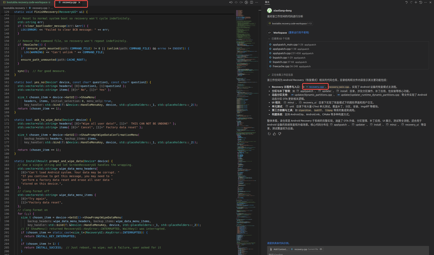This screenshot has height=255, width=434.
Task: Click sticky header FinishRecovery line
Action: 51,12
